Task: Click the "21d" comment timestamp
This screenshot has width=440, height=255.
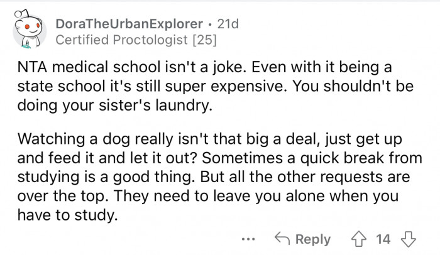Action: 227,24
